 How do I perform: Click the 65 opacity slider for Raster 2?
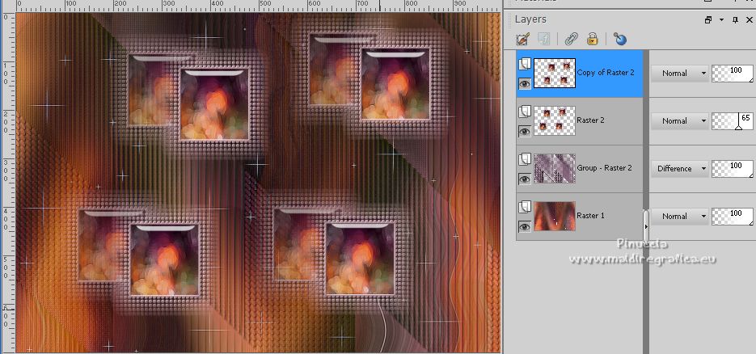point(733,121)
